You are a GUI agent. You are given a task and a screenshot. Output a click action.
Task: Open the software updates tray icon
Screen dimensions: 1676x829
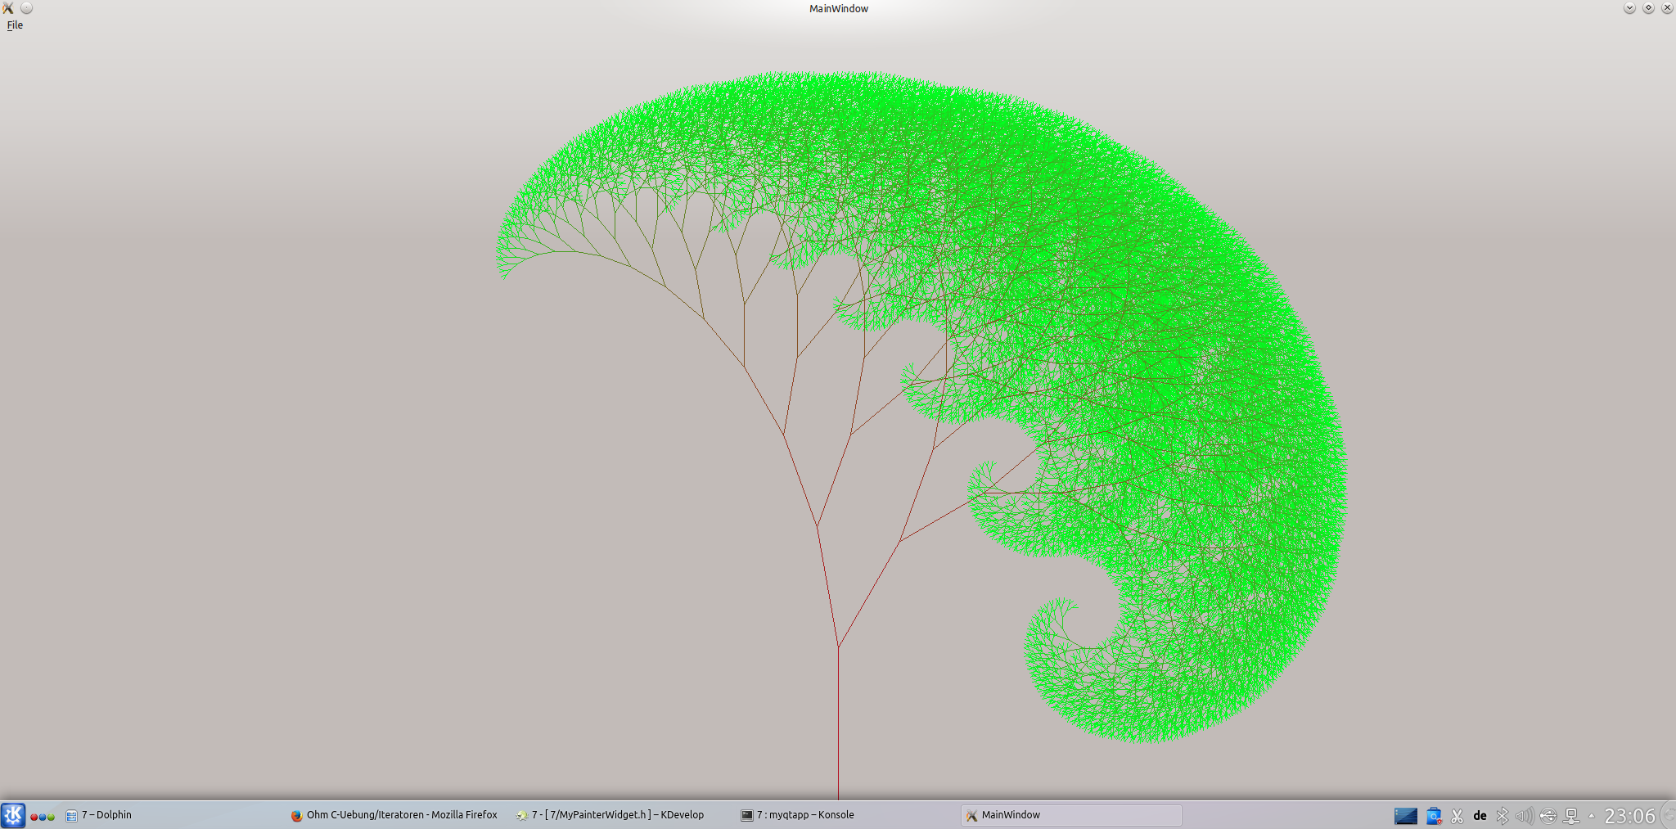tap(1434, 816)
